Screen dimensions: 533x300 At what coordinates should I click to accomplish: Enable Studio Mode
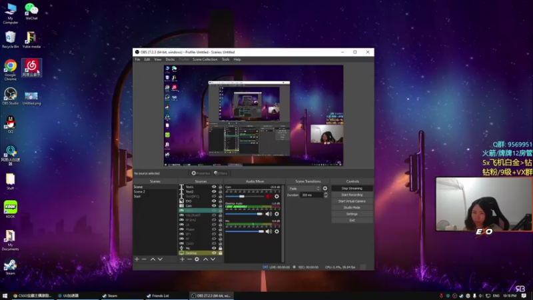352,207
